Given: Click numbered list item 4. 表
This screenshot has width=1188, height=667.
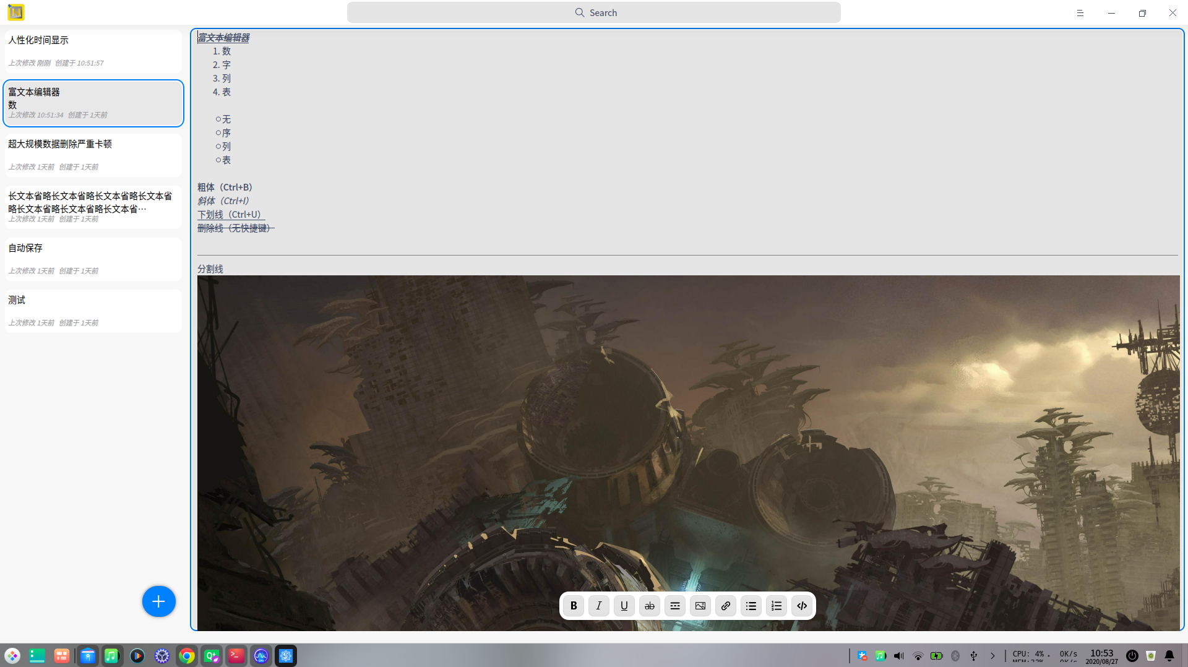Looking at the screenshot, I should coord(222,92).
